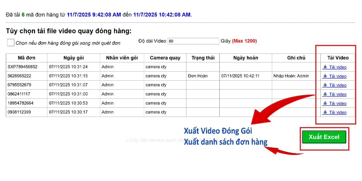Open 'Tải video' link for order SXP789456852
The height and width of the screenshot is (181, 362).
tap(338, 67)
